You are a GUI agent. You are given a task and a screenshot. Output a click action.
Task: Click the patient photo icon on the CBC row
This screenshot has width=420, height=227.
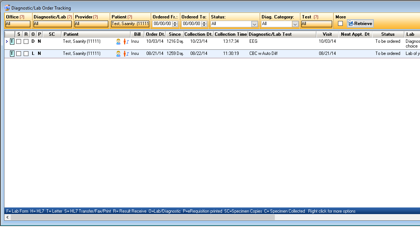tap(118, 53)
